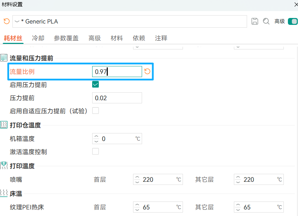298x216 pixels.
Task: Reset 流量比例 value with the orange arrow
Action: (147, 72)
